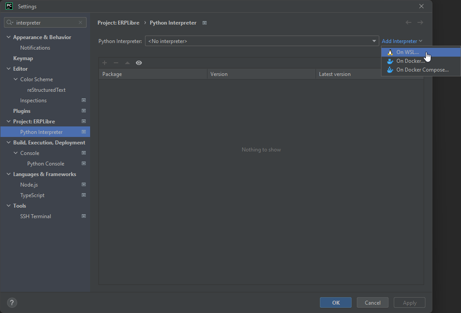Select Python Interpreter in the tree

[x=45, y=132]
